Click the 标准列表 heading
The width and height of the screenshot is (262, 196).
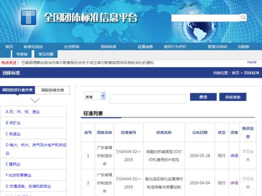coord(93,113)
